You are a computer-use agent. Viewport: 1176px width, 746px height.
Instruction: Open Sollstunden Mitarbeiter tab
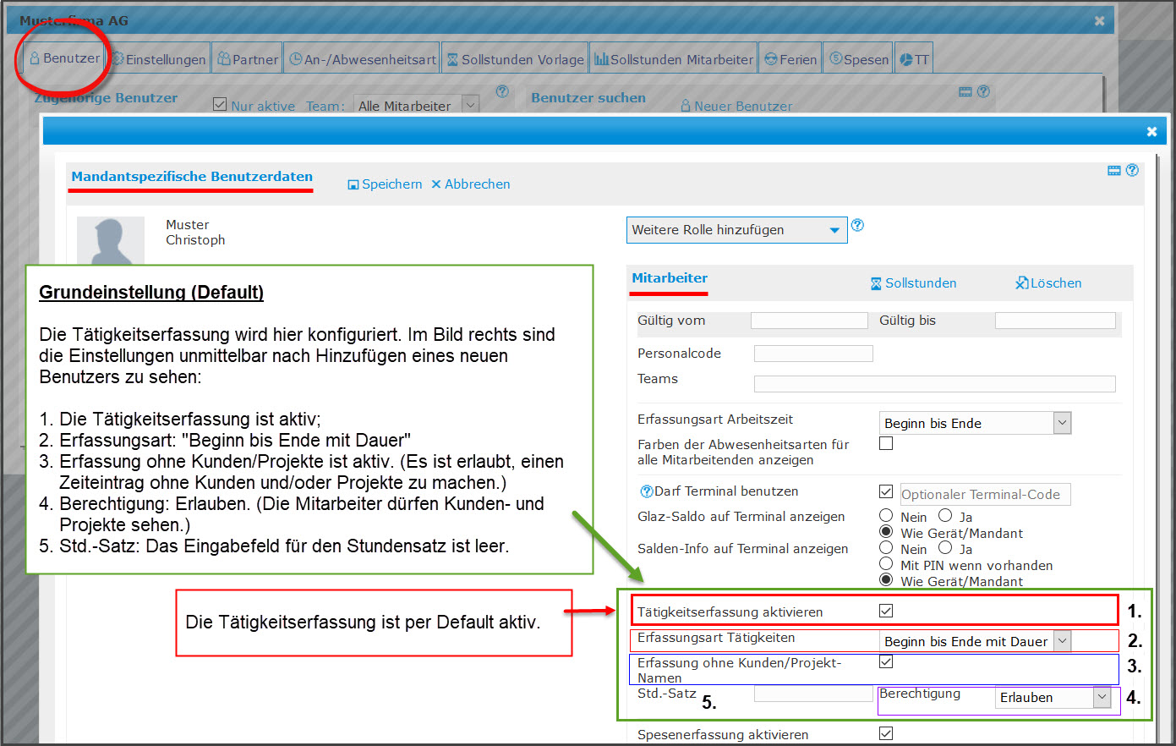[673, 59]
